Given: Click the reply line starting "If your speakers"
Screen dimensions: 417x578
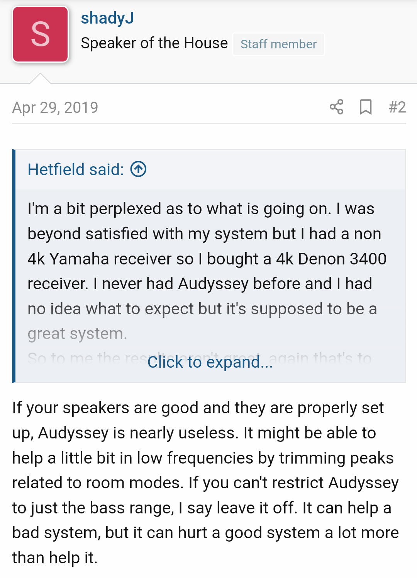Looking at the screenshot, I should coord(198,408).
